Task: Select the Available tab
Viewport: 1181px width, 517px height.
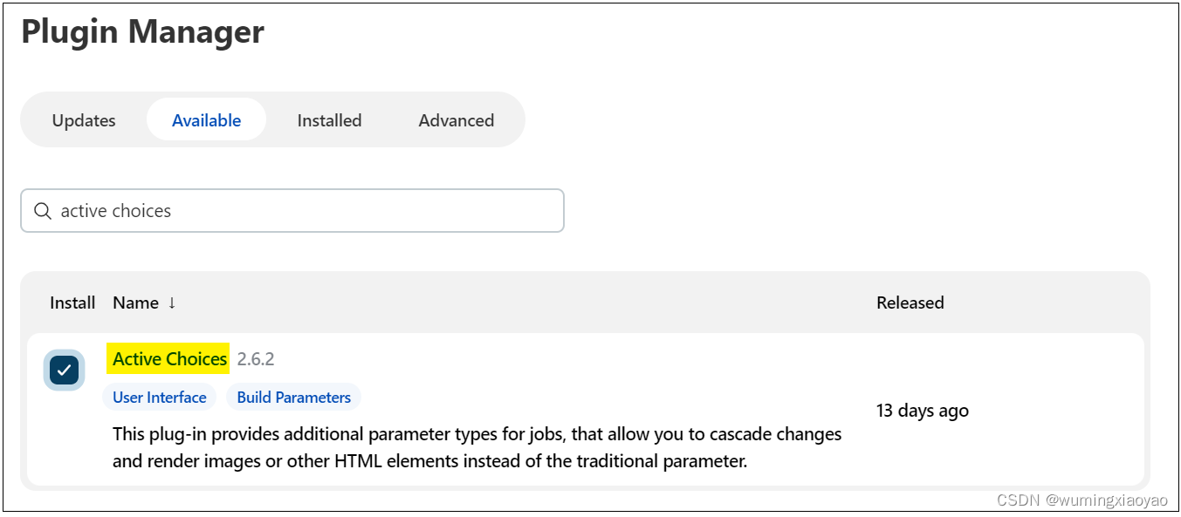Action: point(206,120)
